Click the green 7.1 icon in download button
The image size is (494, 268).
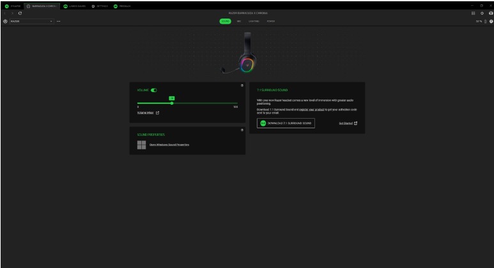[263, 123]
